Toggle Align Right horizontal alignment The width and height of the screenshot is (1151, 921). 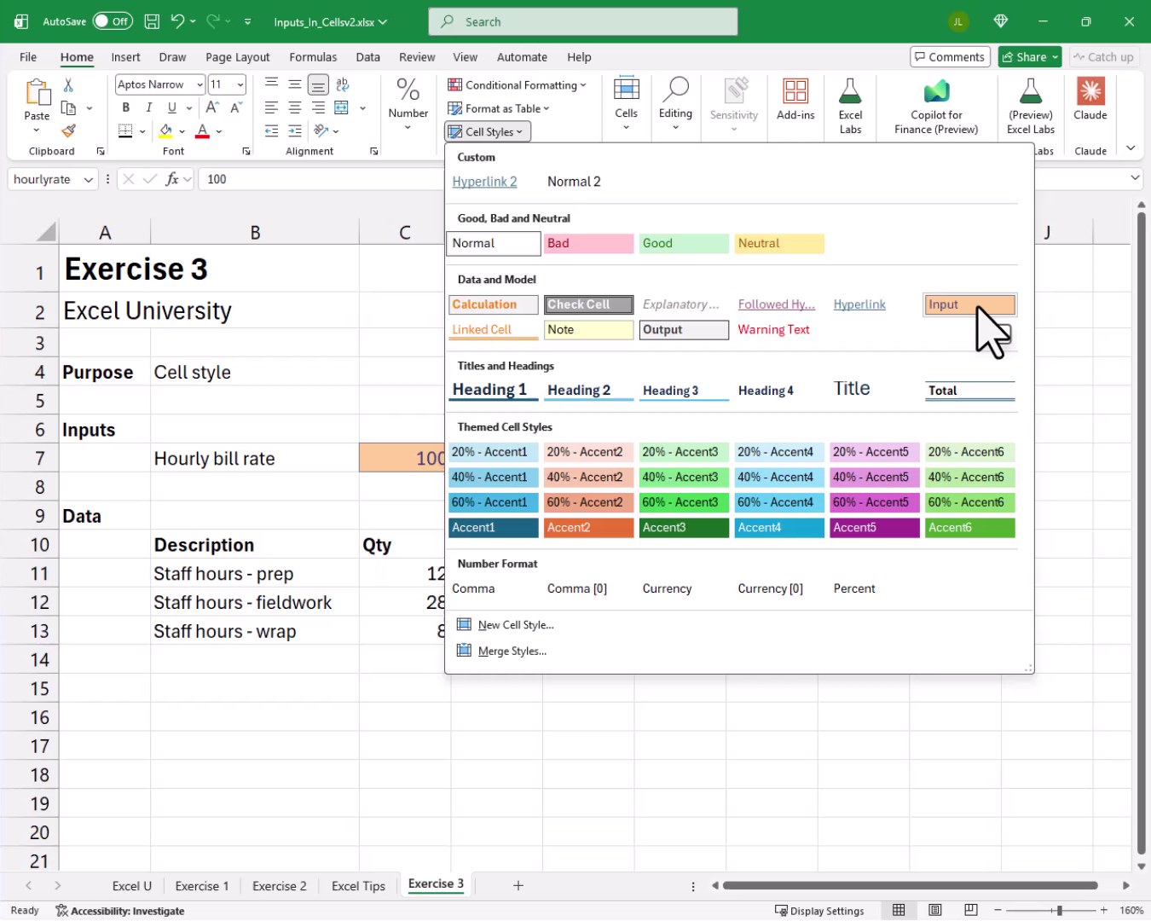318,107
